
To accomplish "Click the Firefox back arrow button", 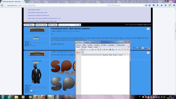I will (2, 5).
